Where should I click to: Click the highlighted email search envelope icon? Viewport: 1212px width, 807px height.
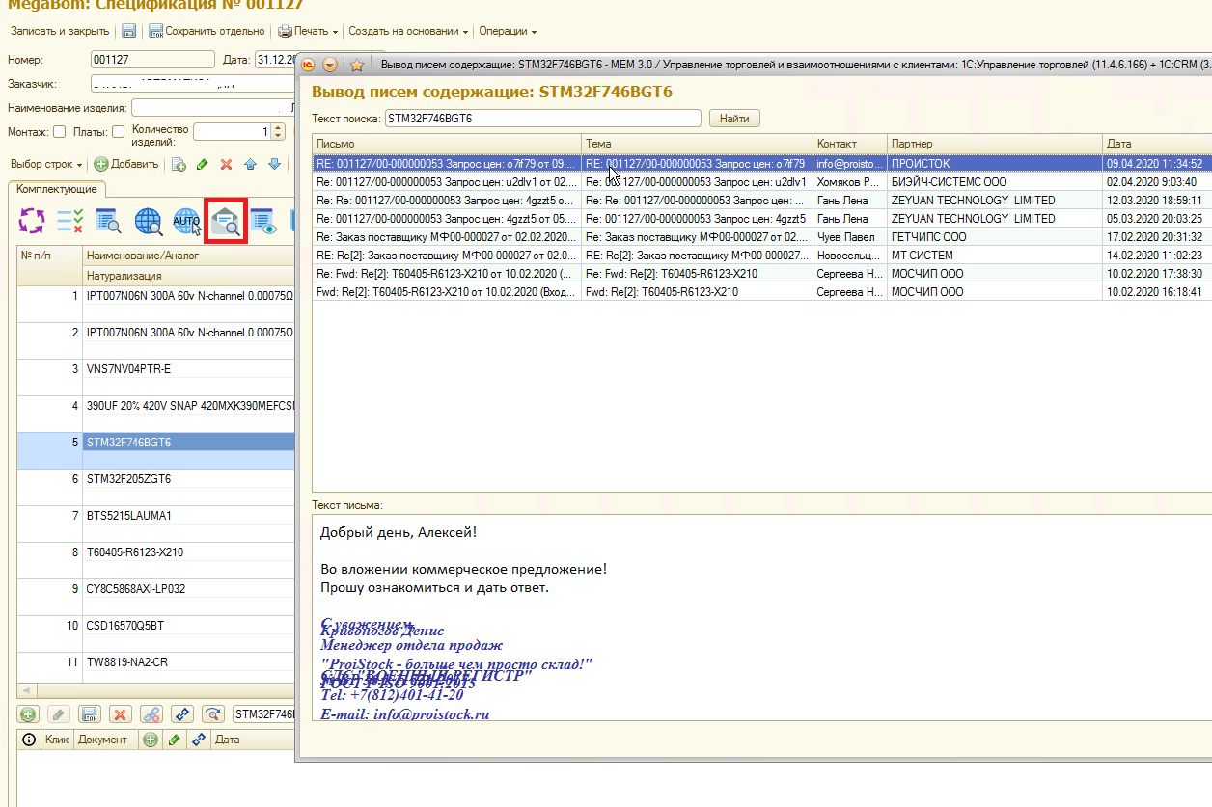point(227,221)
